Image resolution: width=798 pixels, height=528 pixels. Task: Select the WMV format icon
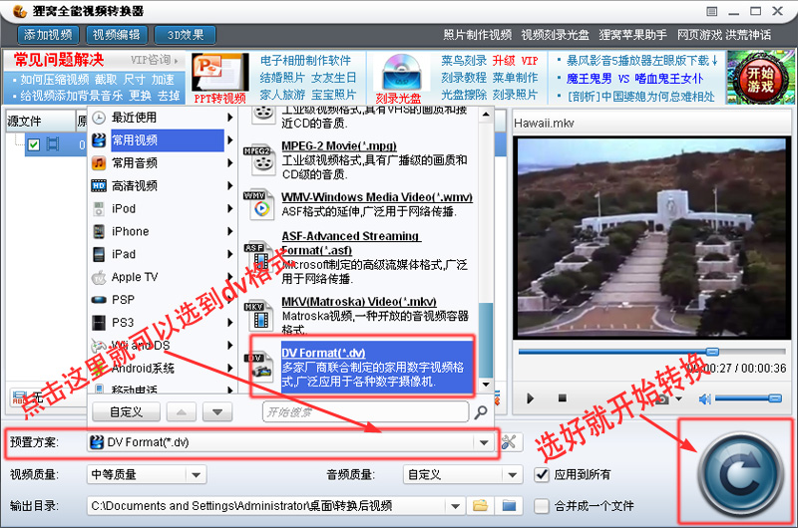coord(261,204)
